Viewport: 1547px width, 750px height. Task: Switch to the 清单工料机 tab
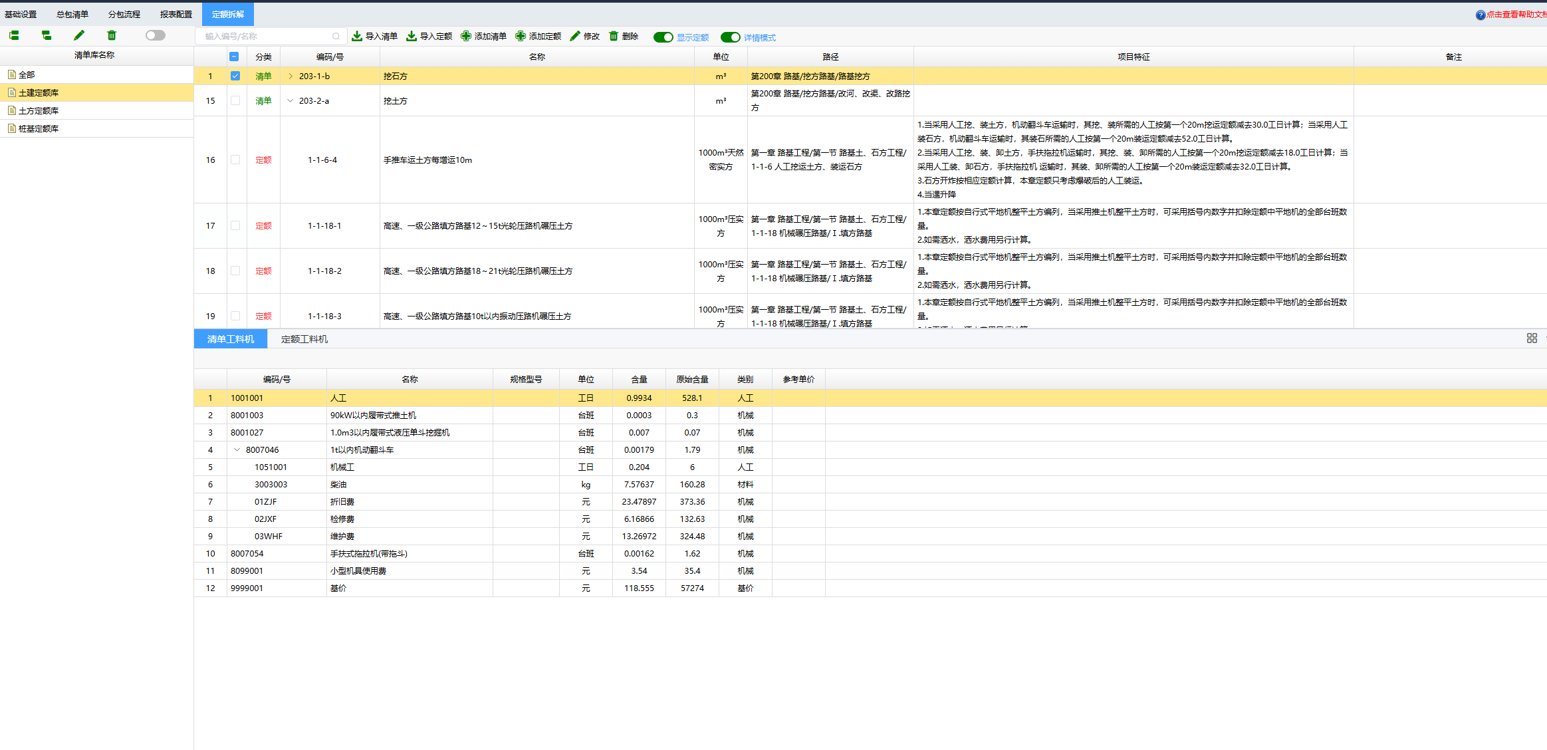click(x=231, y=339)
